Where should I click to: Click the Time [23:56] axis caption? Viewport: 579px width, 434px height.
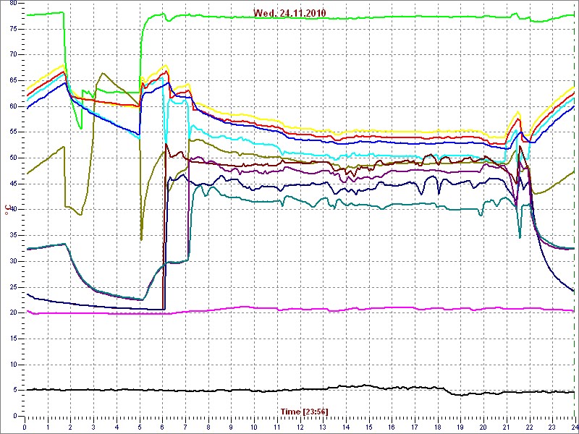[x=304, y=411]
